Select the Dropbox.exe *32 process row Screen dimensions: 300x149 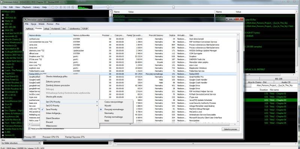(132, 56)
